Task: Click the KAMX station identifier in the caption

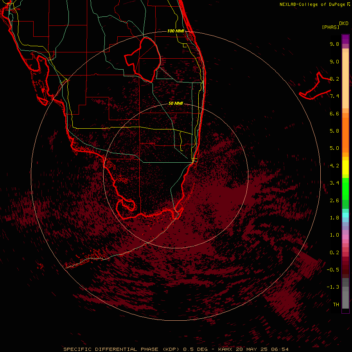Action: tap(225, 349)
